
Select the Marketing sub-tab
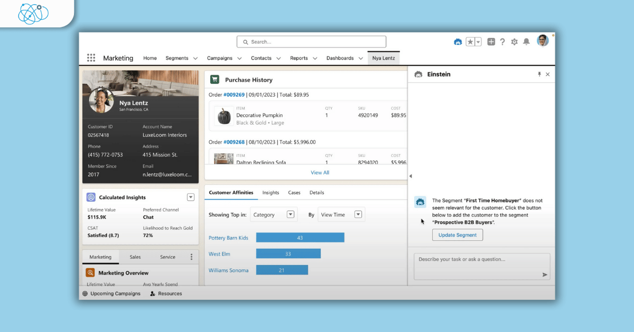coord(100,257)
